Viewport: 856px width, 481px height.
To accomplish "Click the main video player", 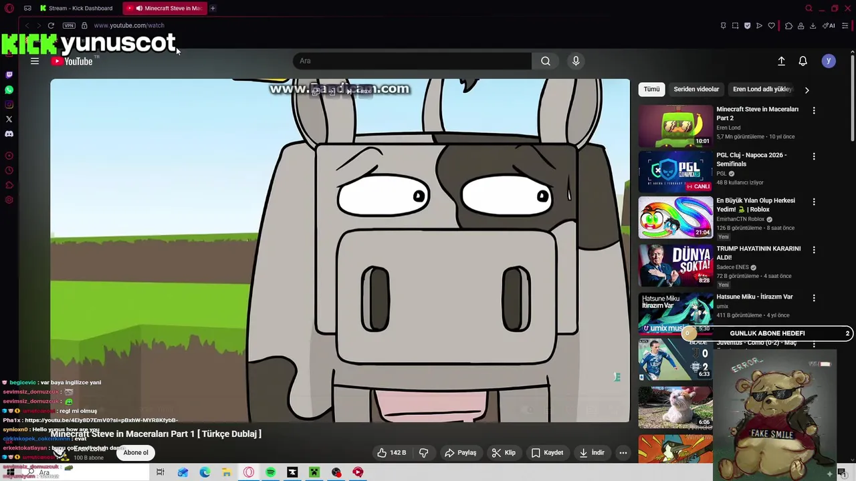I will 340,251.
